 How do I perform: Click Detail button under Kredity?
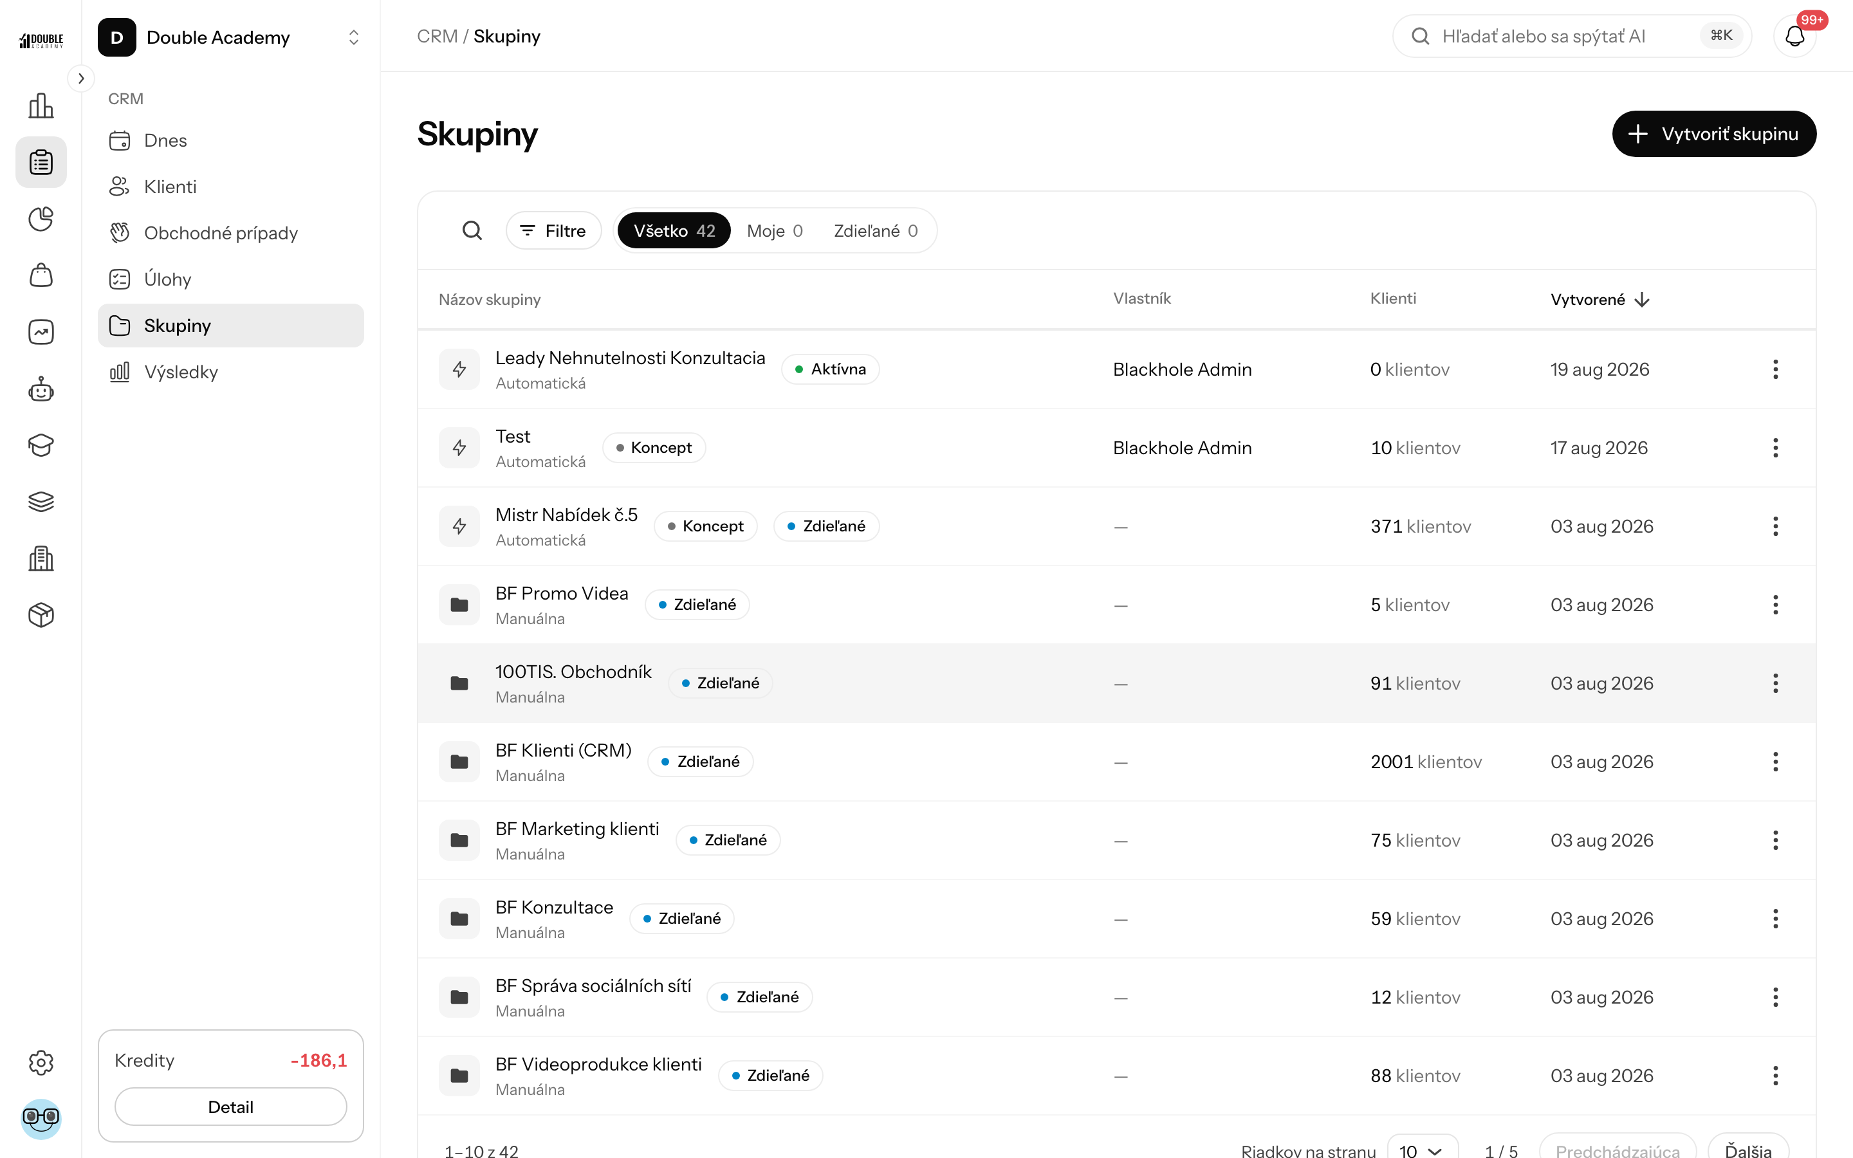coord(230,1107)
